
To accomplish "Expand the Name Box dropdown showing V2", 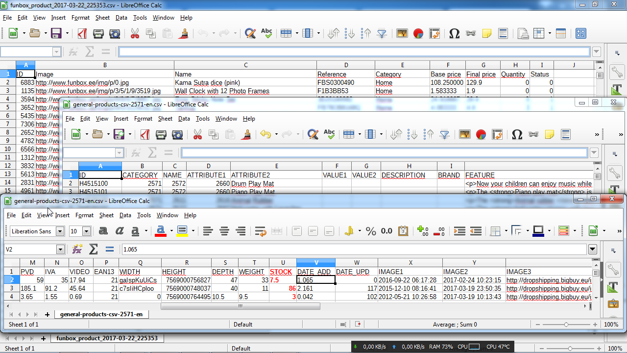I will (60, 250).
